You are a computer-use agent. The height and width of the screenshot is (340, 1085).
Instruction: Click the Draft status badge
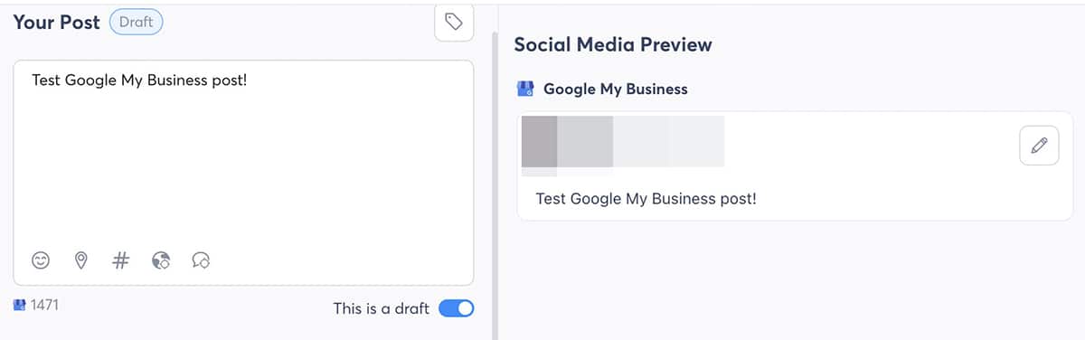tap(136, 22)
